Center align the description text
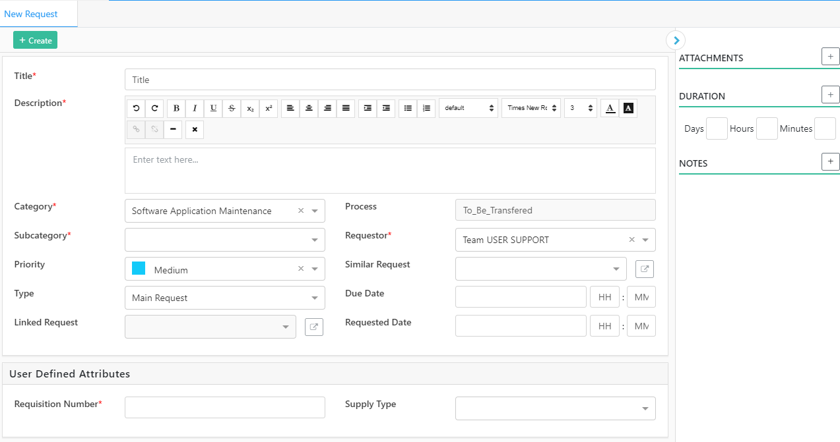840x442 pixels. 309,108
